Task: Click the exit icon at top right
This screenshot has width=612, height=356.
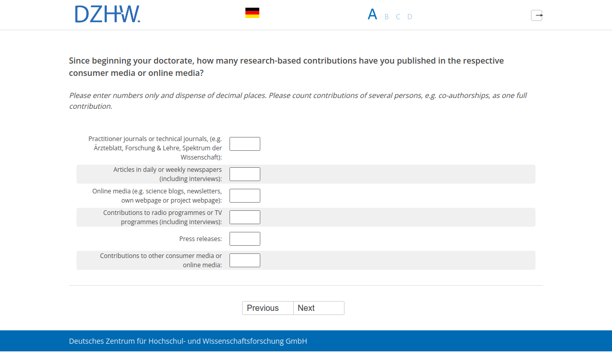Action: tap(537, 15)
